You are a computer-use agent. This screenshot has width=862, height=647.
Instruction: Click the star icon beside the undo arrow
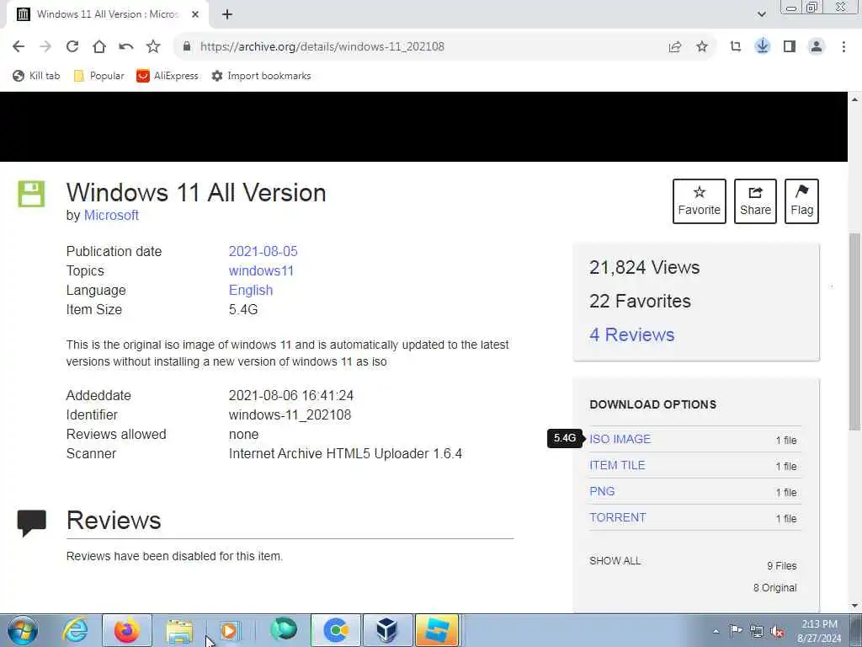click(x=153, y=47)
